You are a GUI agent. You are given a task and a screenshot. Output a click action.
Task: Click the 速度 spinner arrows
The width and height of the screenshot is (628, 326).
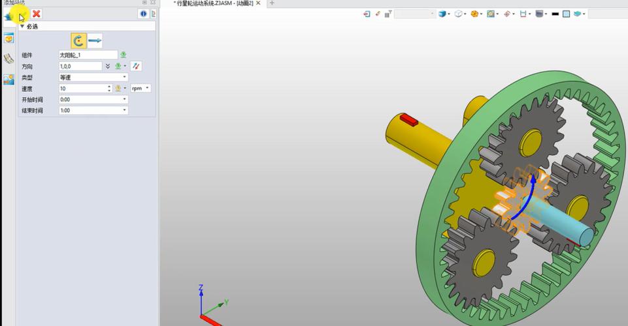109,88
